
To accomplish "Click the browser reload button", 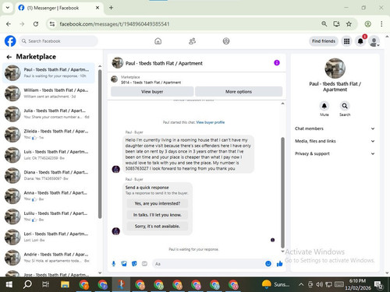I will 36,24.
